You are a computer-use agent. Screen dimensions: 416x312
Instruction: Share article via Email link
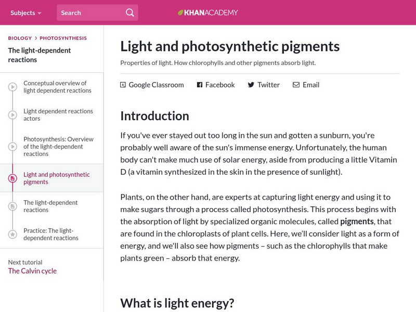(310, 85)
